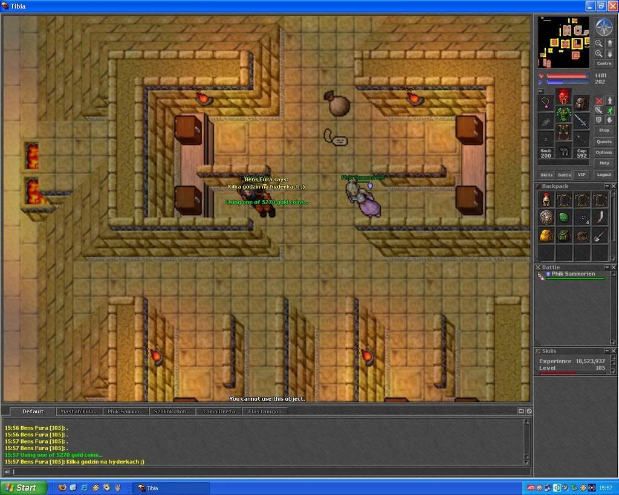Click the green armor slot
Viewport: 619px width, 495px height.
(564, 114)
